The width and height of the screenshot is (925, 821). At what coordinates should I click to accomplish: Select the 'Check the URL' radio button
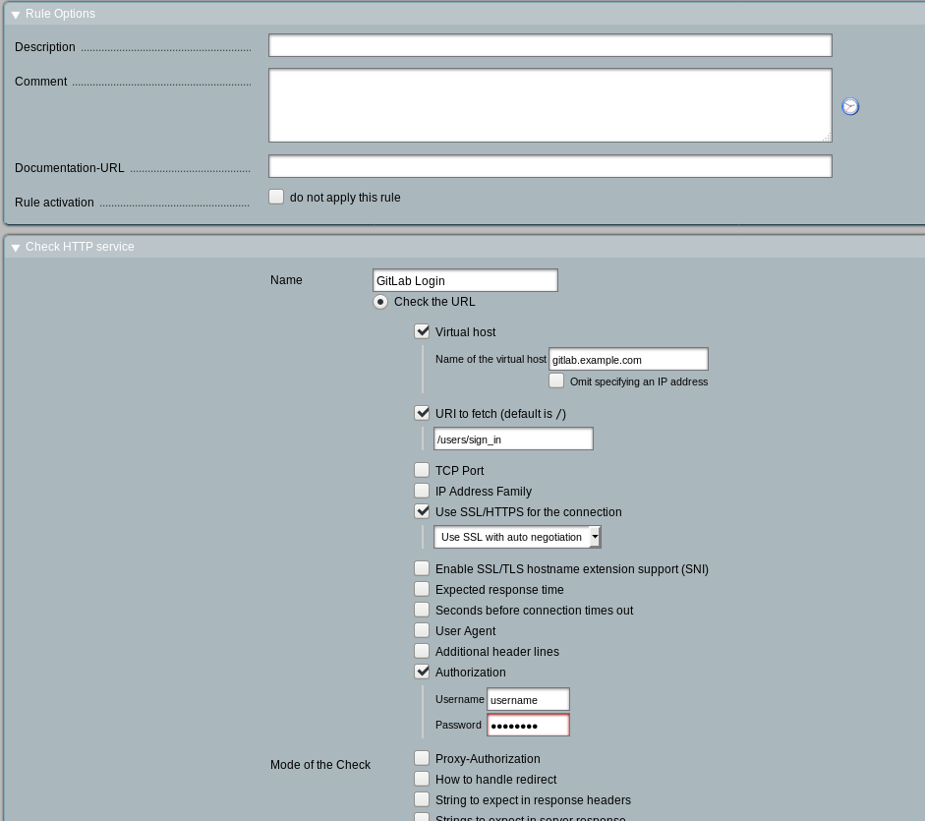(x=380, y=302)
